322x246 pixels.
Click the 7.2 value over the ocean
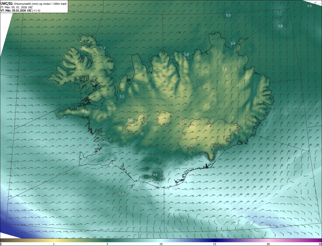[x=18, y=166]
